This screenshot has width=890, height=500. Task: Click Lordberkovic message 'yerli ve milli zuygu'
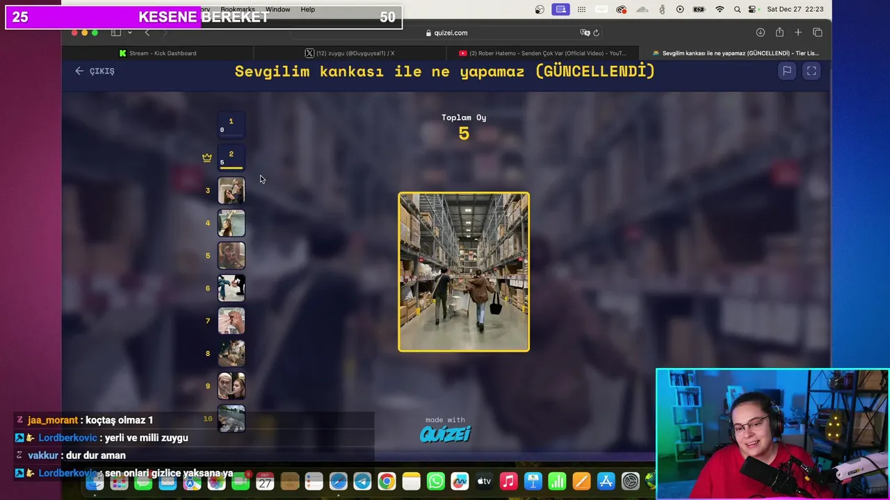point(146,438)
